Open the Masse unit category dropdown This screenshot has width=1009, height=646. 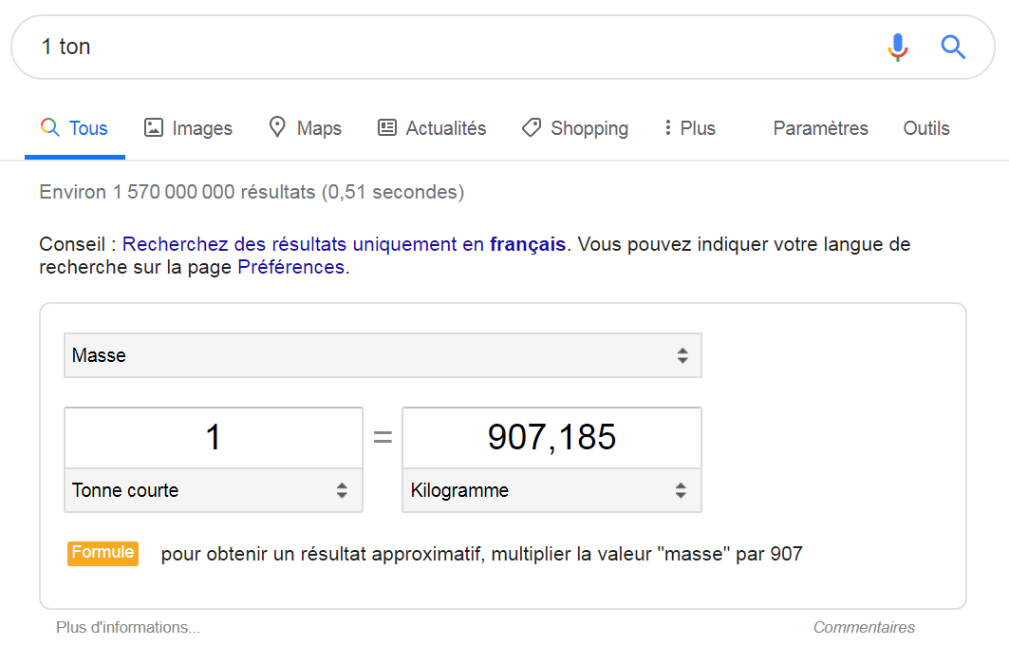(383, 355)
